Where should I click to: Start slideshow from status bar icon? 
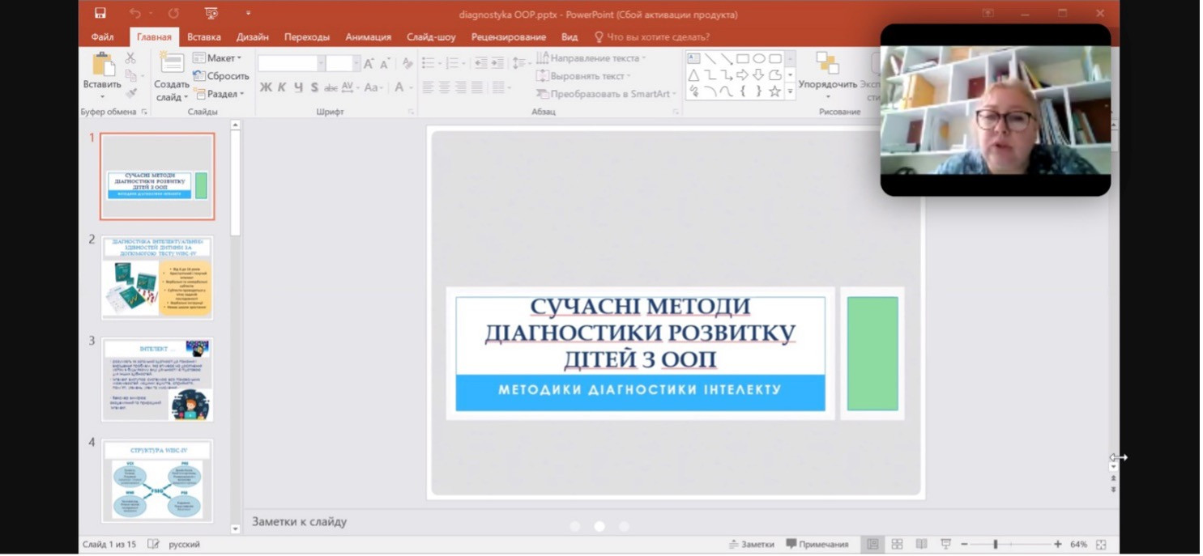click(945, 545)
